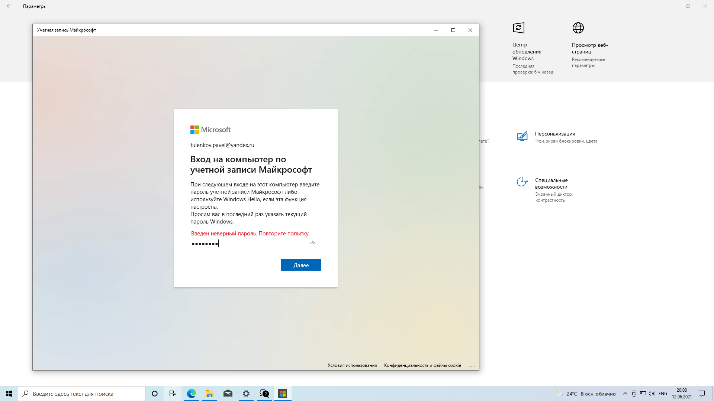This screenshot has width=714, height=401.
Task: Open Специальные возможности icon in Параметры
Action: pyautogui.click(x=522, y=182)
